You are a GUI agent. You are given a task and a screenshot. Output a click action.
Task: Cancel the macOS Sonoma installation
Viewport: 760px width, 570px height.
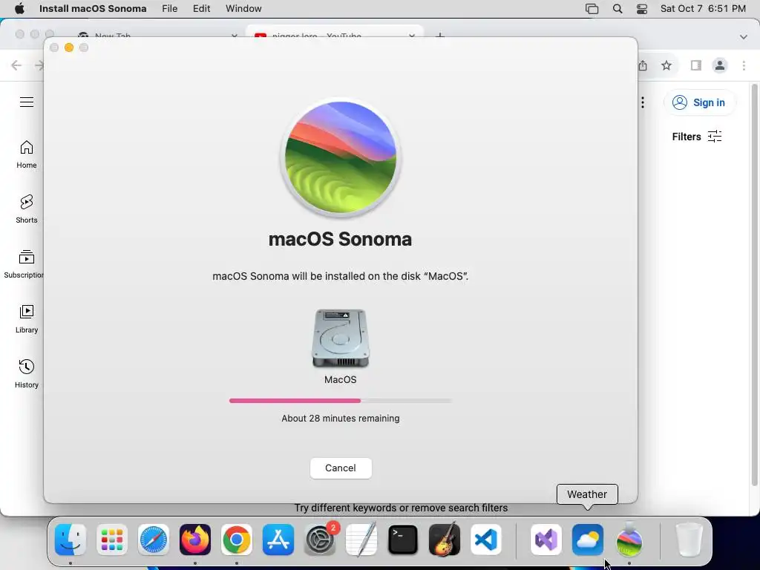point(340,468)
